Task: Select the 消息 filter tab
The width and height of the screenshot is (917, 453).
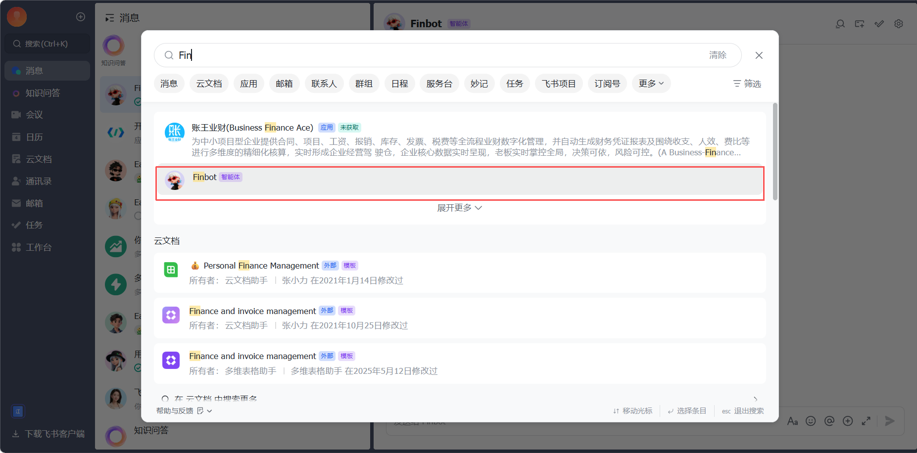Action: pos(169,84)
